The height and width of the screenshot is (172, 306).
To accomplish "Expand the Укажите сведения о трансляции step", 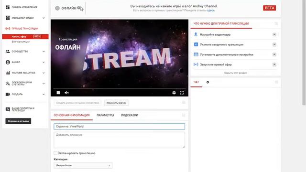I will tap(274, 44).
